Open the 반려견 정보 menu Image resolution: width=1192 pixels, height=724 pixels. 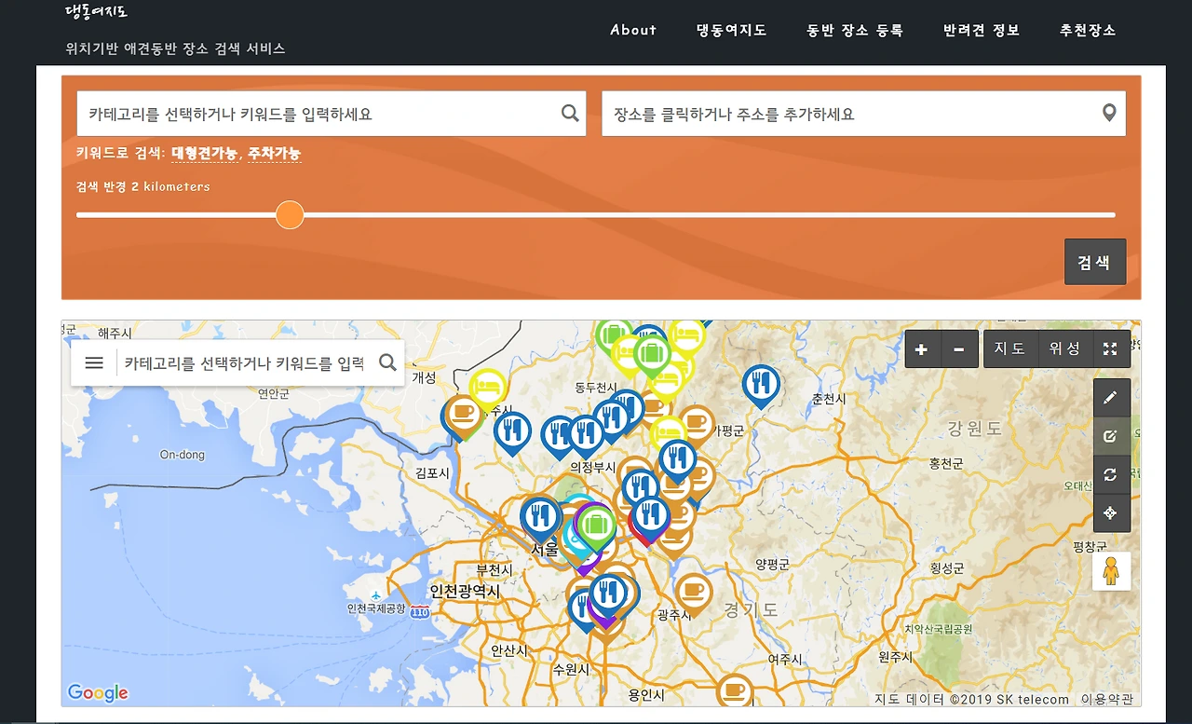982,30
